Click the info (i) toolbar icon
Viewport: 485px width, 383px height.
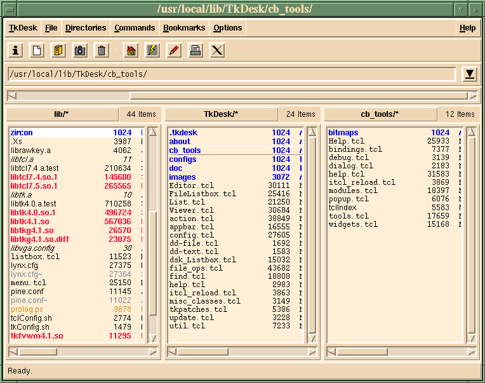coord(16,50)
